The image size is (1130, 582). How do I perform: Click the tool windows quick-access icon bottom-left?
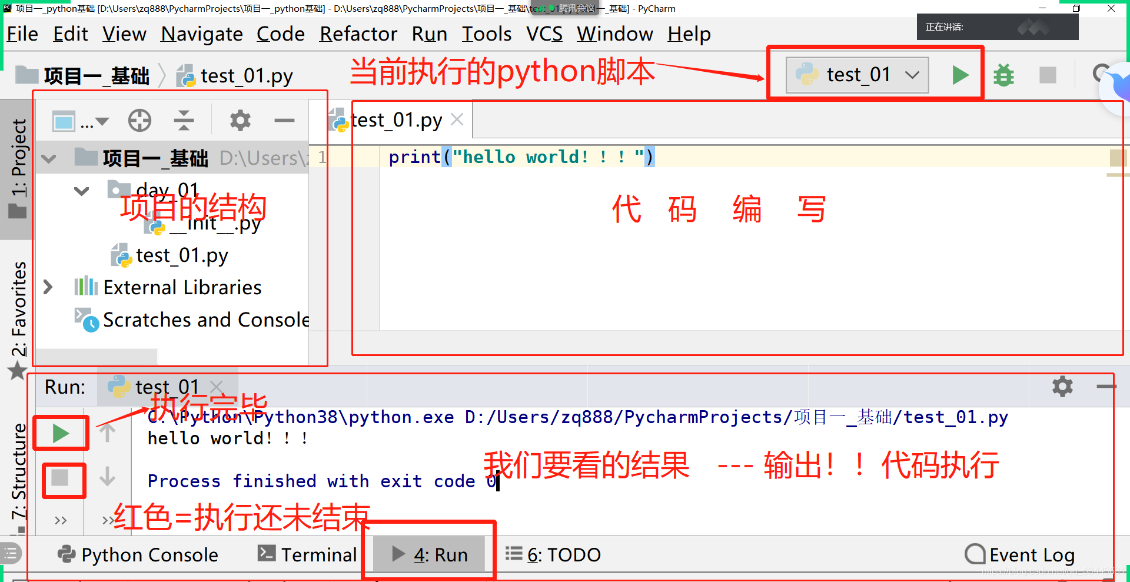(x=11, y=554)
